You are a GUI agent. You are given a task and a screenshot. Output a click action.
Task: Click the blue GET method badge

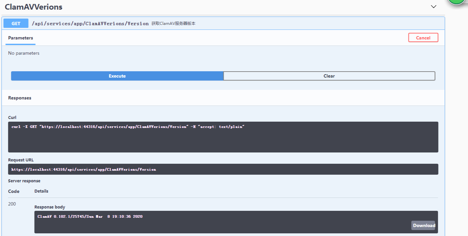[16, 24]
